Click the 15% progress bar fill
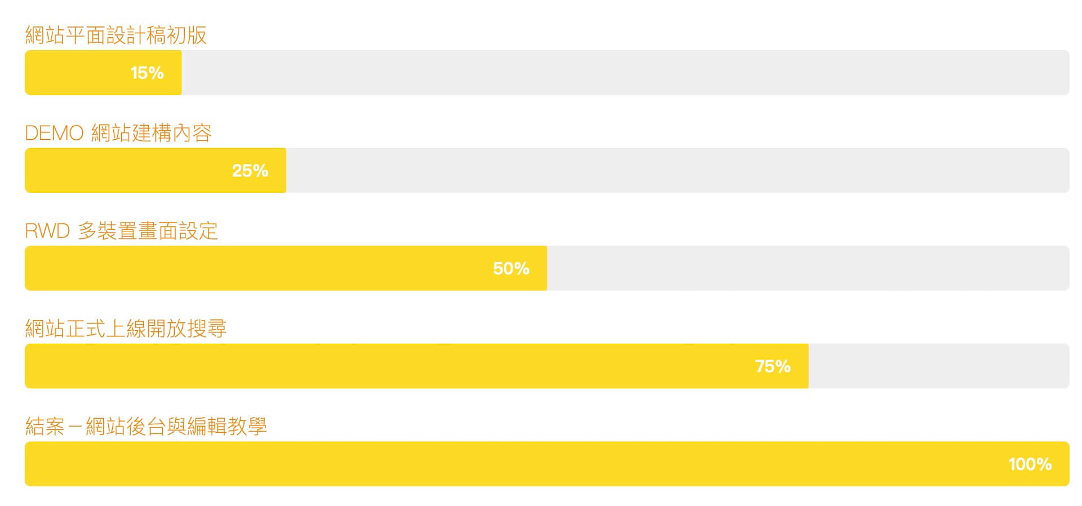The width and height of the screenshot is (1082, 506). (x=103, y=73)
